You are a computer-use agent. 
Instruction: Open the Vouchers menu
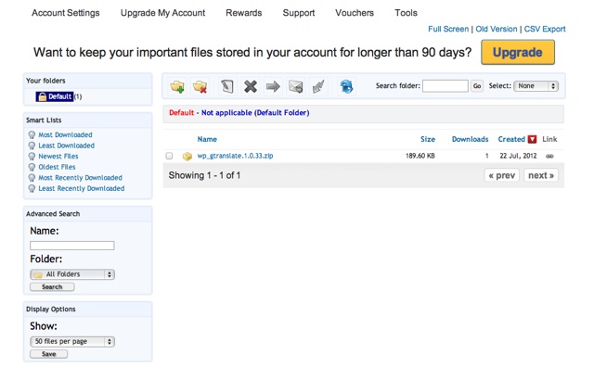click(355, 13)
